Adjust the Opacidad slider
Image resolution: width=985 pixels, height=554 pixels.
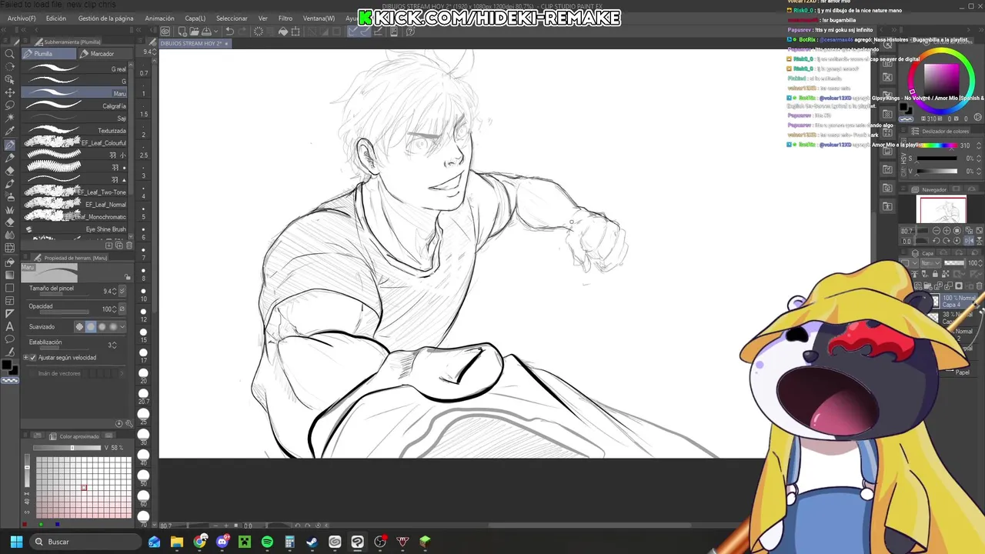pyautogui.click(x=65, y=313)
